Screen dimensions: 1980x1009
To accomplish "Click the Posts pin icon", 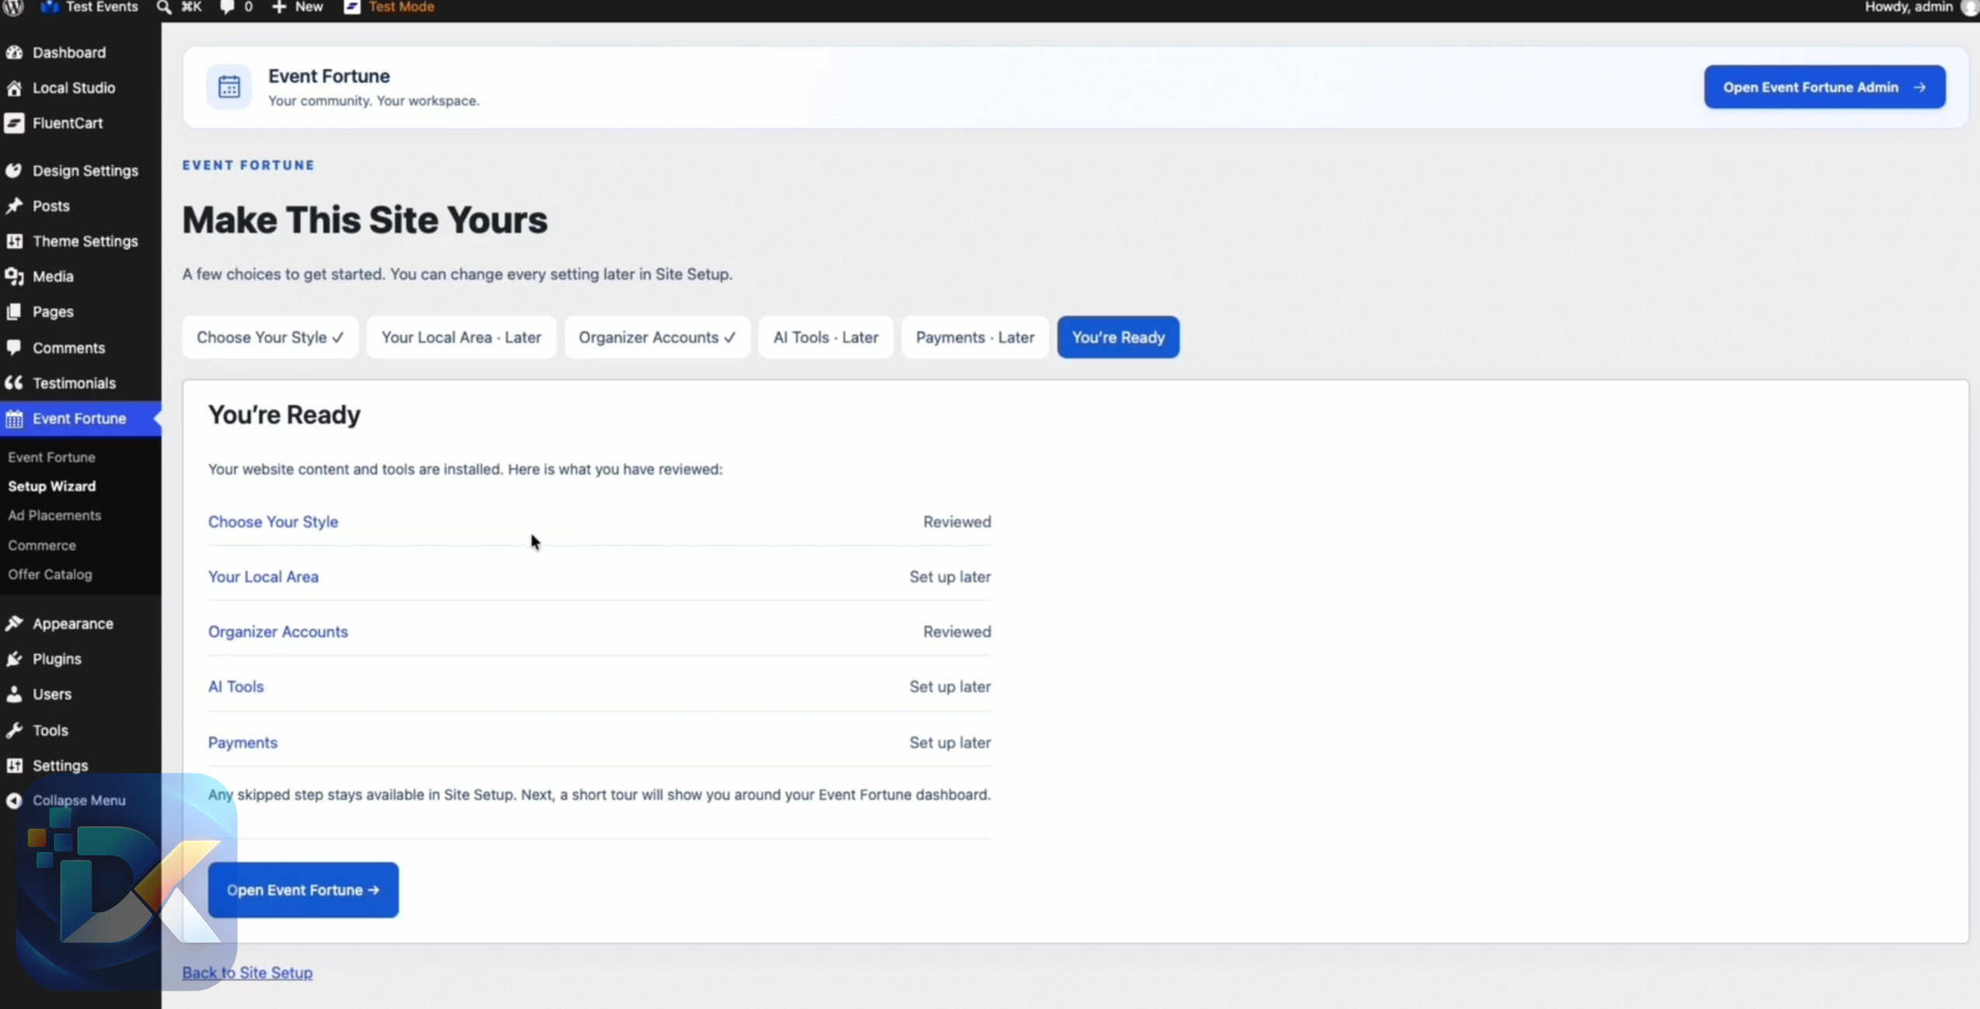I will [x=14, y=206].
